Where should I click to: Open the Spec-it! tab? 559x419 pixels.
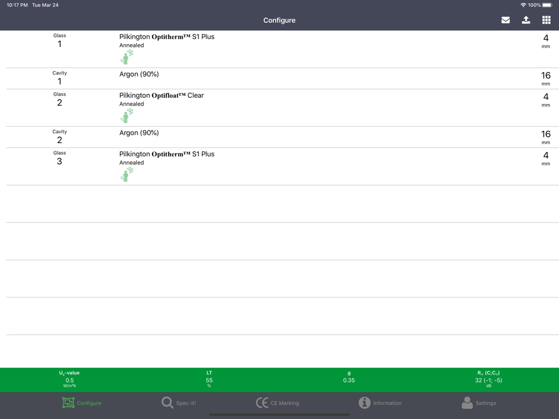click(x=179, y=403)
